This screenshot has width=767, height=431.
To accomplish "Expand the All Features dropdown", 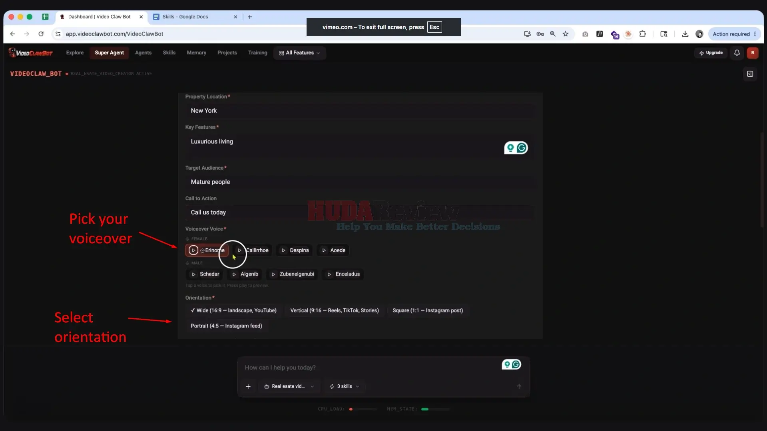I will 299,53.
